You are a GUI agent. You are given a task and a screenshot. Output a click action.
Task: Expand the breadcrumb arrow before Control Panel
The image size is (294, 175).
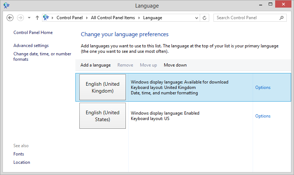[53, 18]
